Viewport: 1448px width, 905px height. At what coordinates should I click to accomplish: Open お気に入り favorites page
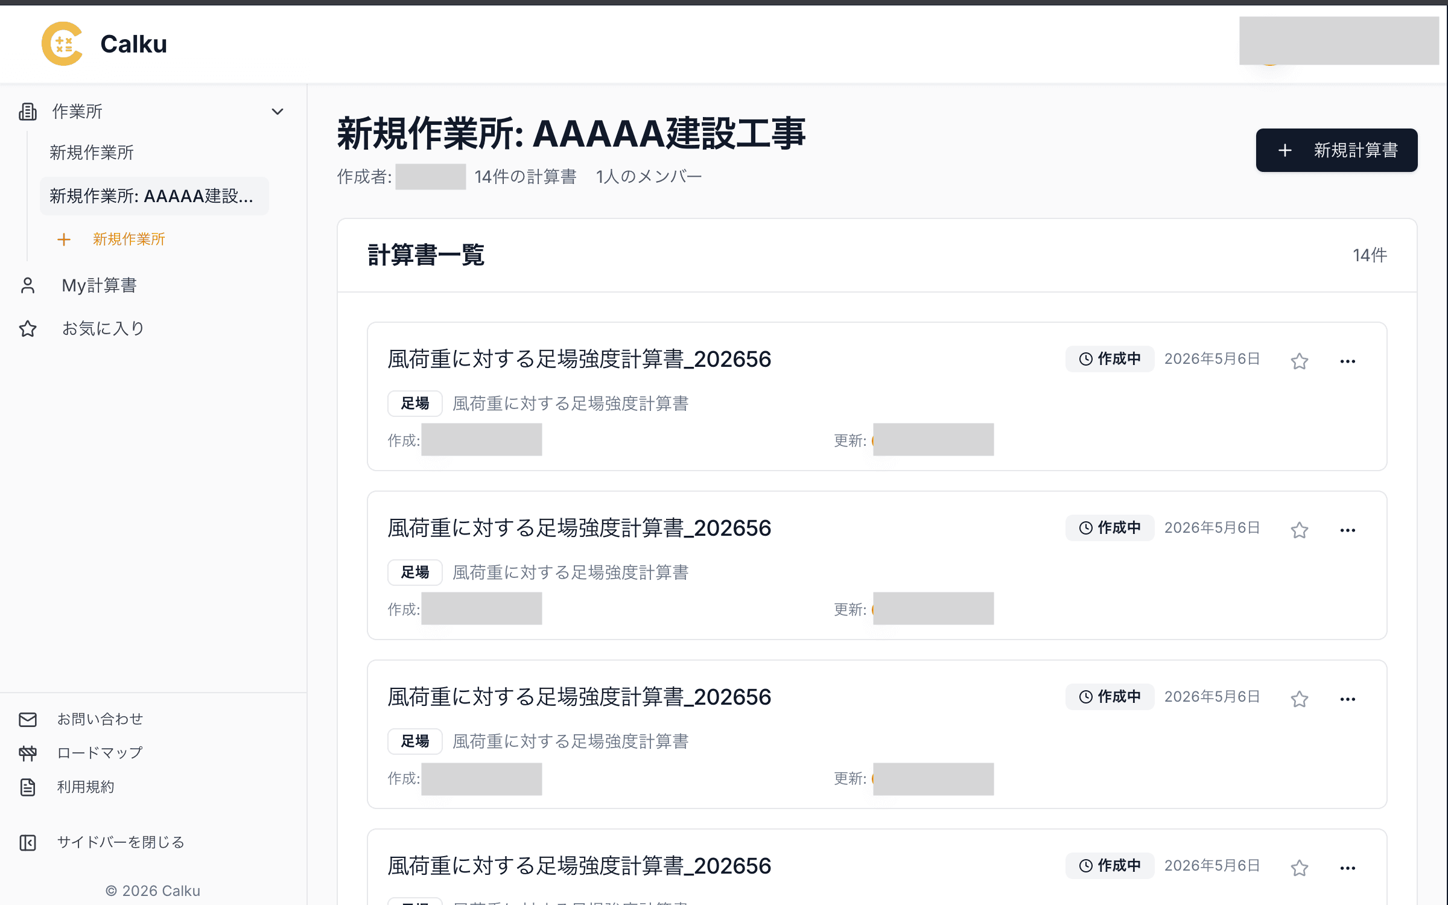(103, 329)
